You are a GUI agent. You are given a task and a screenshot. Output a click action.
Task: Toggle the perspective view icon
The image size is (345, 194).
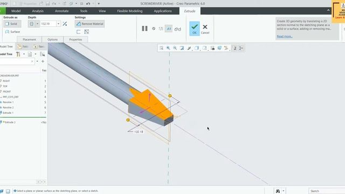tap(219, 48)
